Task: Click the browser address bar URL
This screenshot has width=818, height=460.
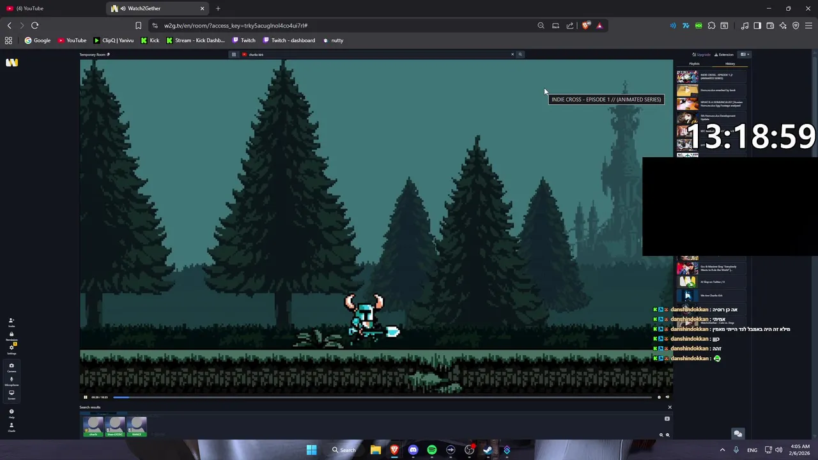Action: click(x=236, y=26)
